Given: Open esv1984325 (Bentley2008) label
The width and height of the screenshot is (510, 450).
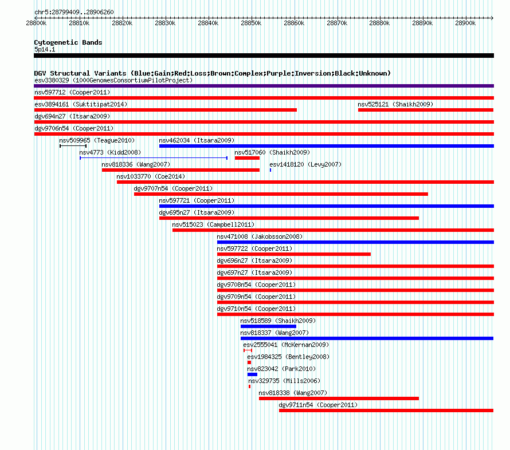Looking at the screenshot, I should coord(288,357).
